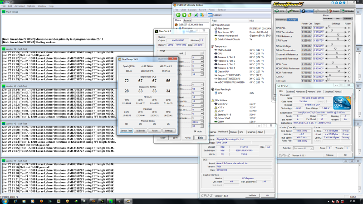Toggle the DRAM Termination reset checkbox

pyautogui.click(x=349, y=50)
